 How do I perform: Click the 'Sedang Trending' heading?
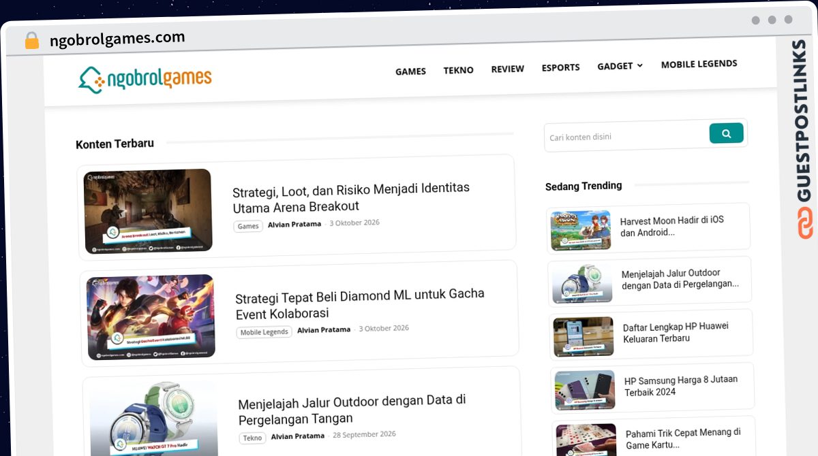[x=584, y=186]
